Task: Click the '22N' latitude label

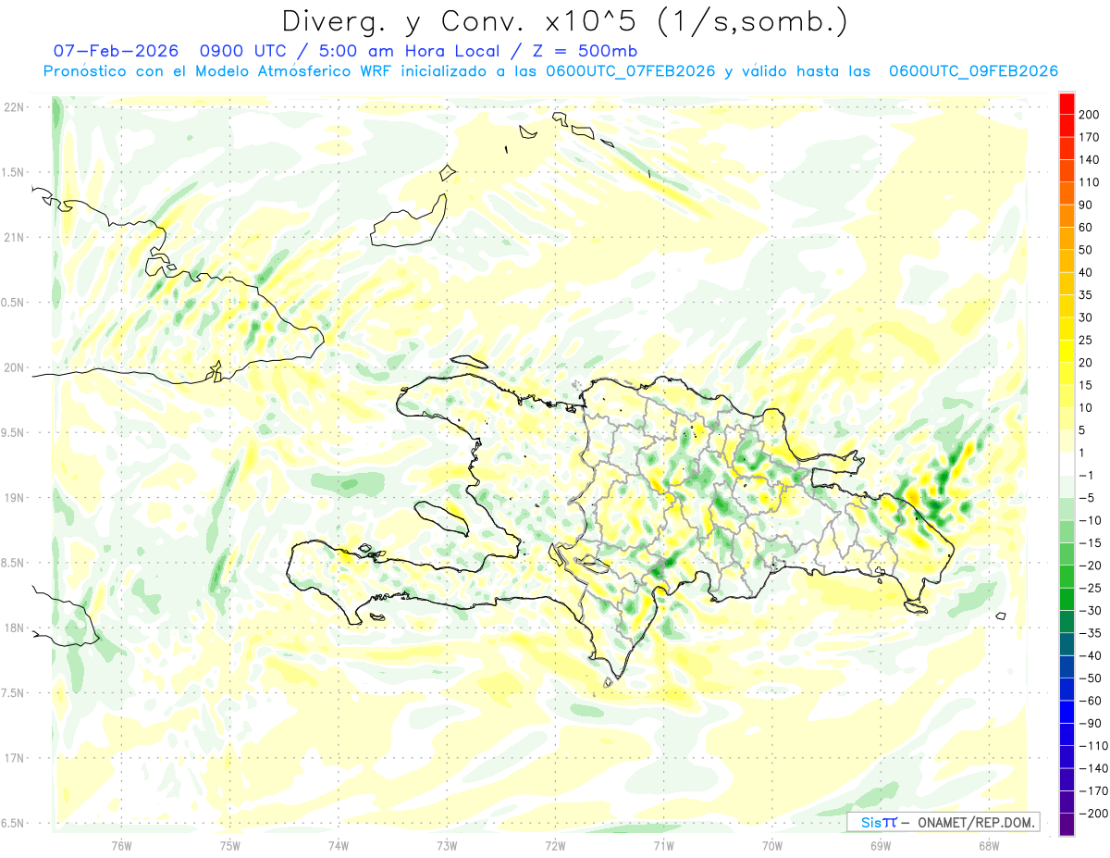Action: [x=14, y=107]
